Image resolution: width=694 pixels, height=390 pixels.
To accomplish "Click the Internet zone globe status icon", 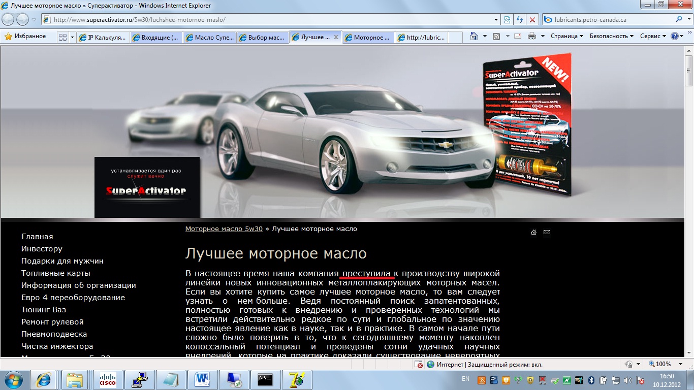I will point(431,364).
